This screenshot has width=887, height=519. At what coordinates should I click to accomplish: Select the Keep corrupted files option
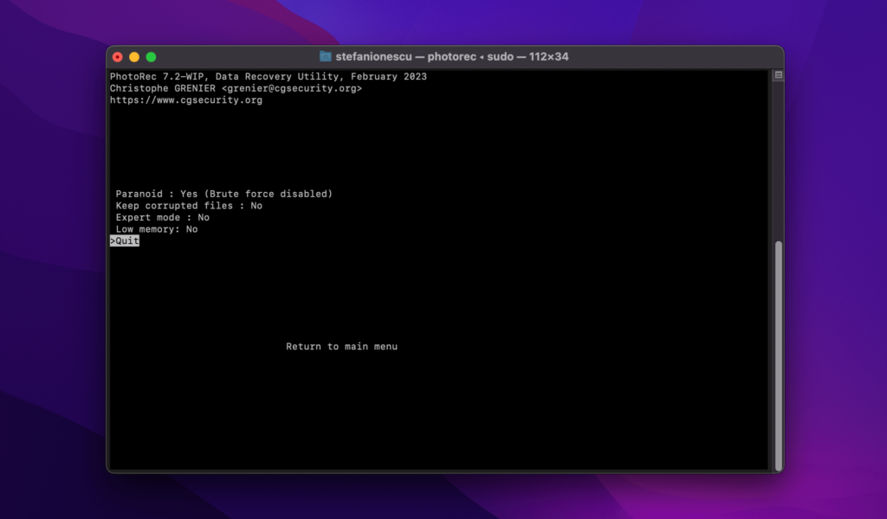(189, 206)
